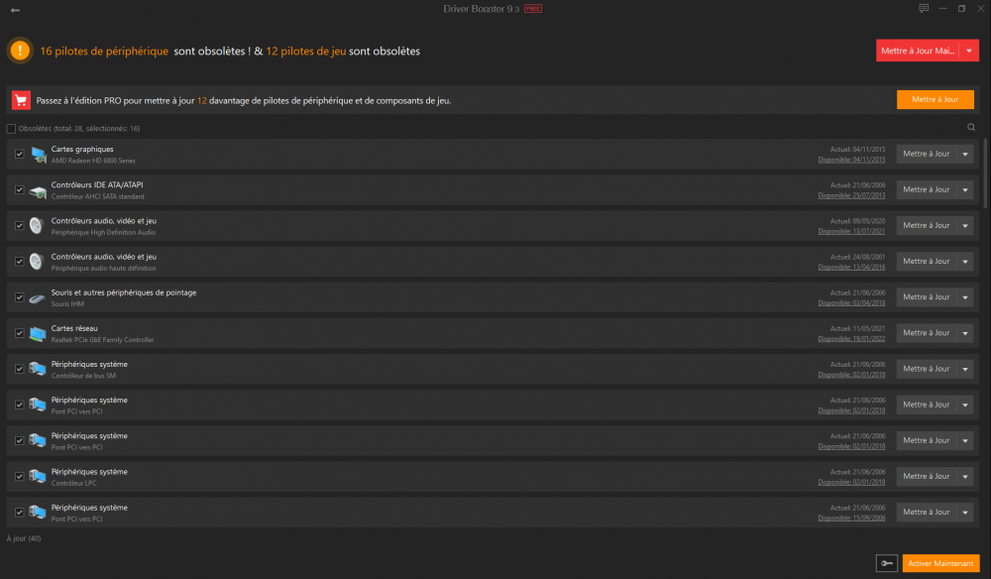Click the orange warning exclamation icon
The width and height of the screenshot is (991, 579).
coord(20,51)
